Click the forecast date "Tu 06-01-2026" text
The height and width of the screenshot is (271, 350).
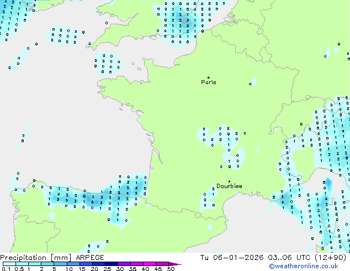point(232,258)
